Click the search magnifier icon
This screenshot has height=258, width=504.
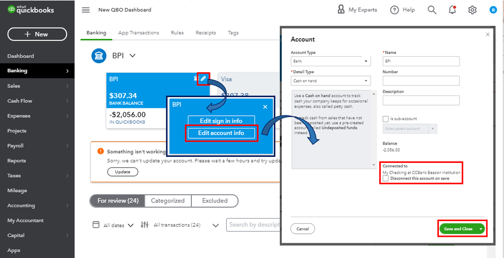(432, 10)
